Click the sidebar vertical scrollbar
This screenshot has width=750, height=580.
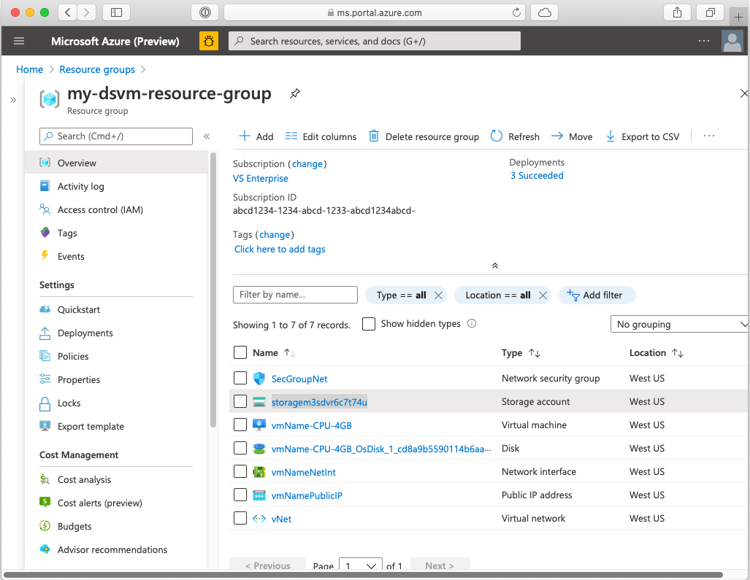pyautogui.click(x=213, y=292)
